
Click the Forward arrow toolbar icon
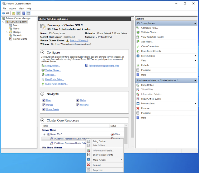[x=8, y=13]
